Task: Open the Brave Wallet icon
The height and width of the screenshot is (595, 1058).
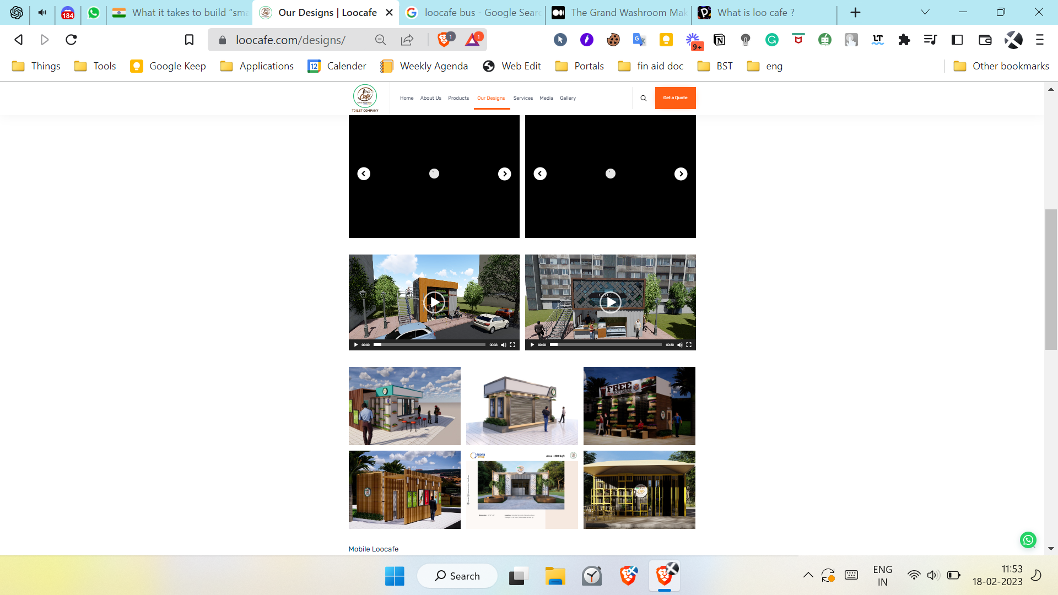Action: (x=985, y=40)
